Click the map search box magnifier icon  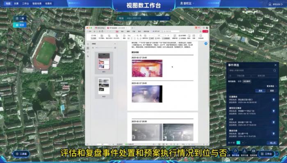(168, 18)
